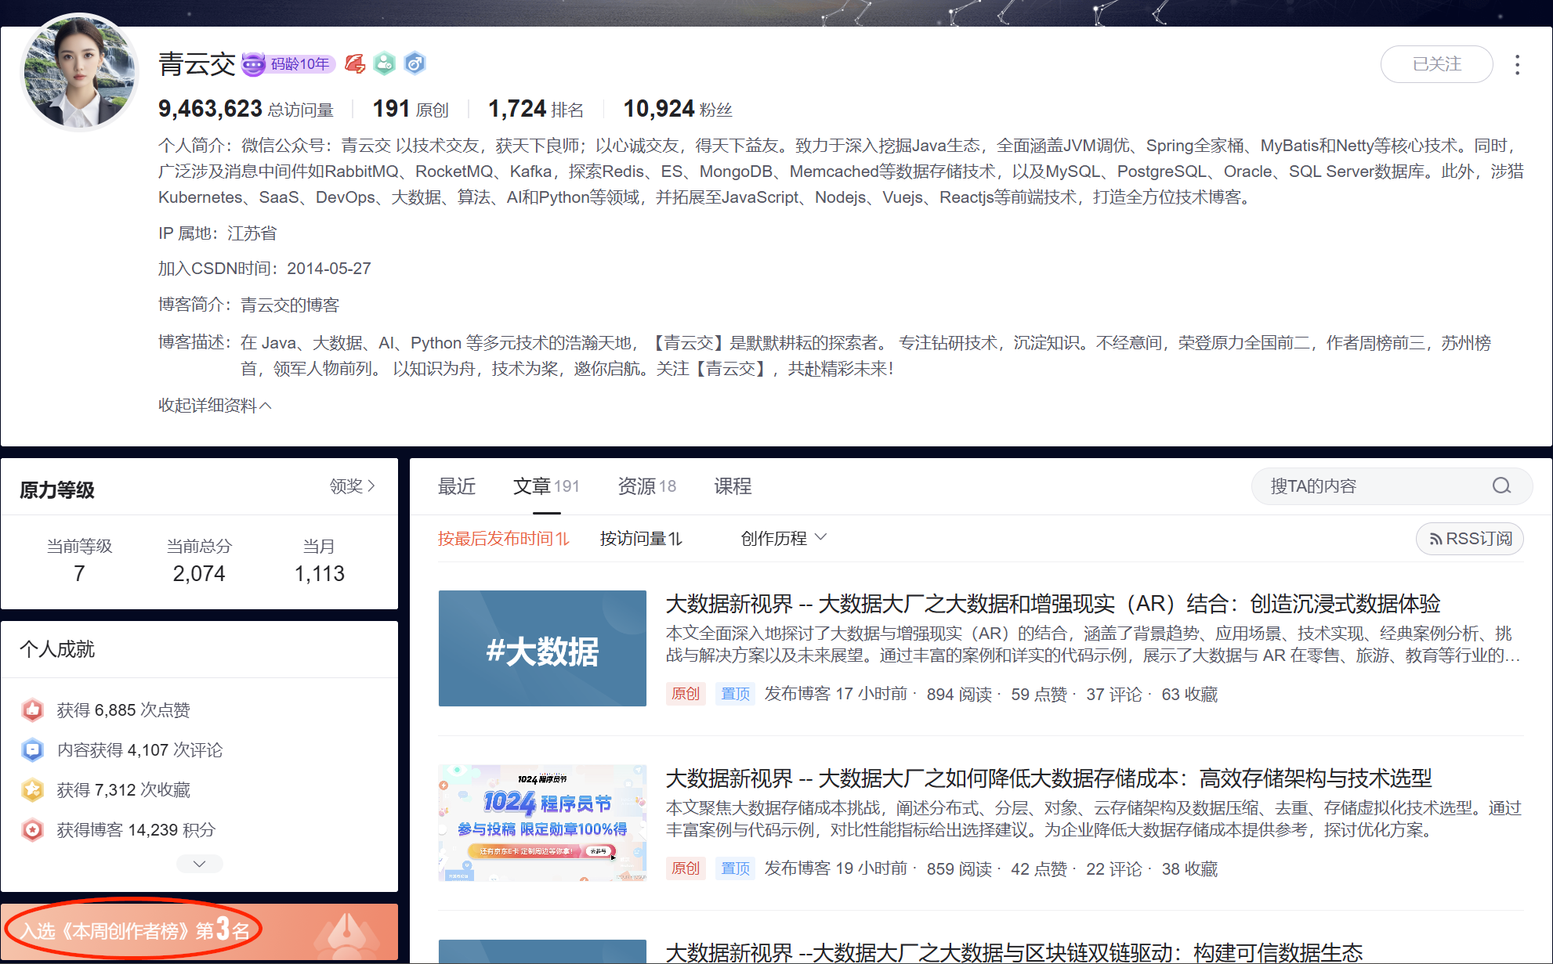Click the RSS订阅 button

click(x=1469, y=539)
